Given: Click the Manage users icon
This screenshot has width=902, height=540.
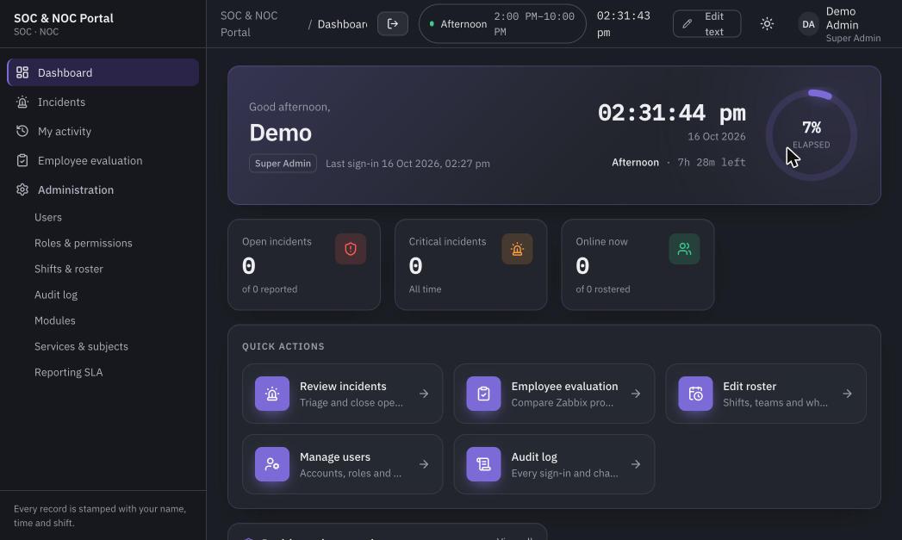Looking at the screenshot, I should pos(272,464).
